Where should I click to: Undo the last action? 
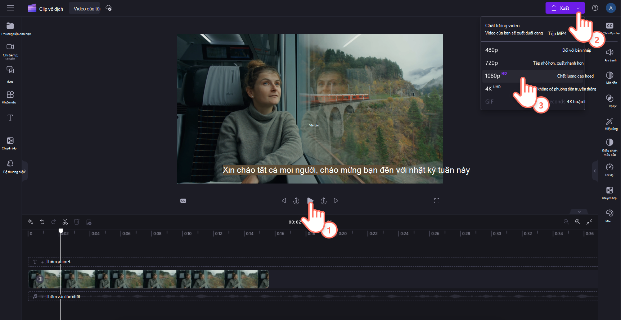tap(42, 222)
